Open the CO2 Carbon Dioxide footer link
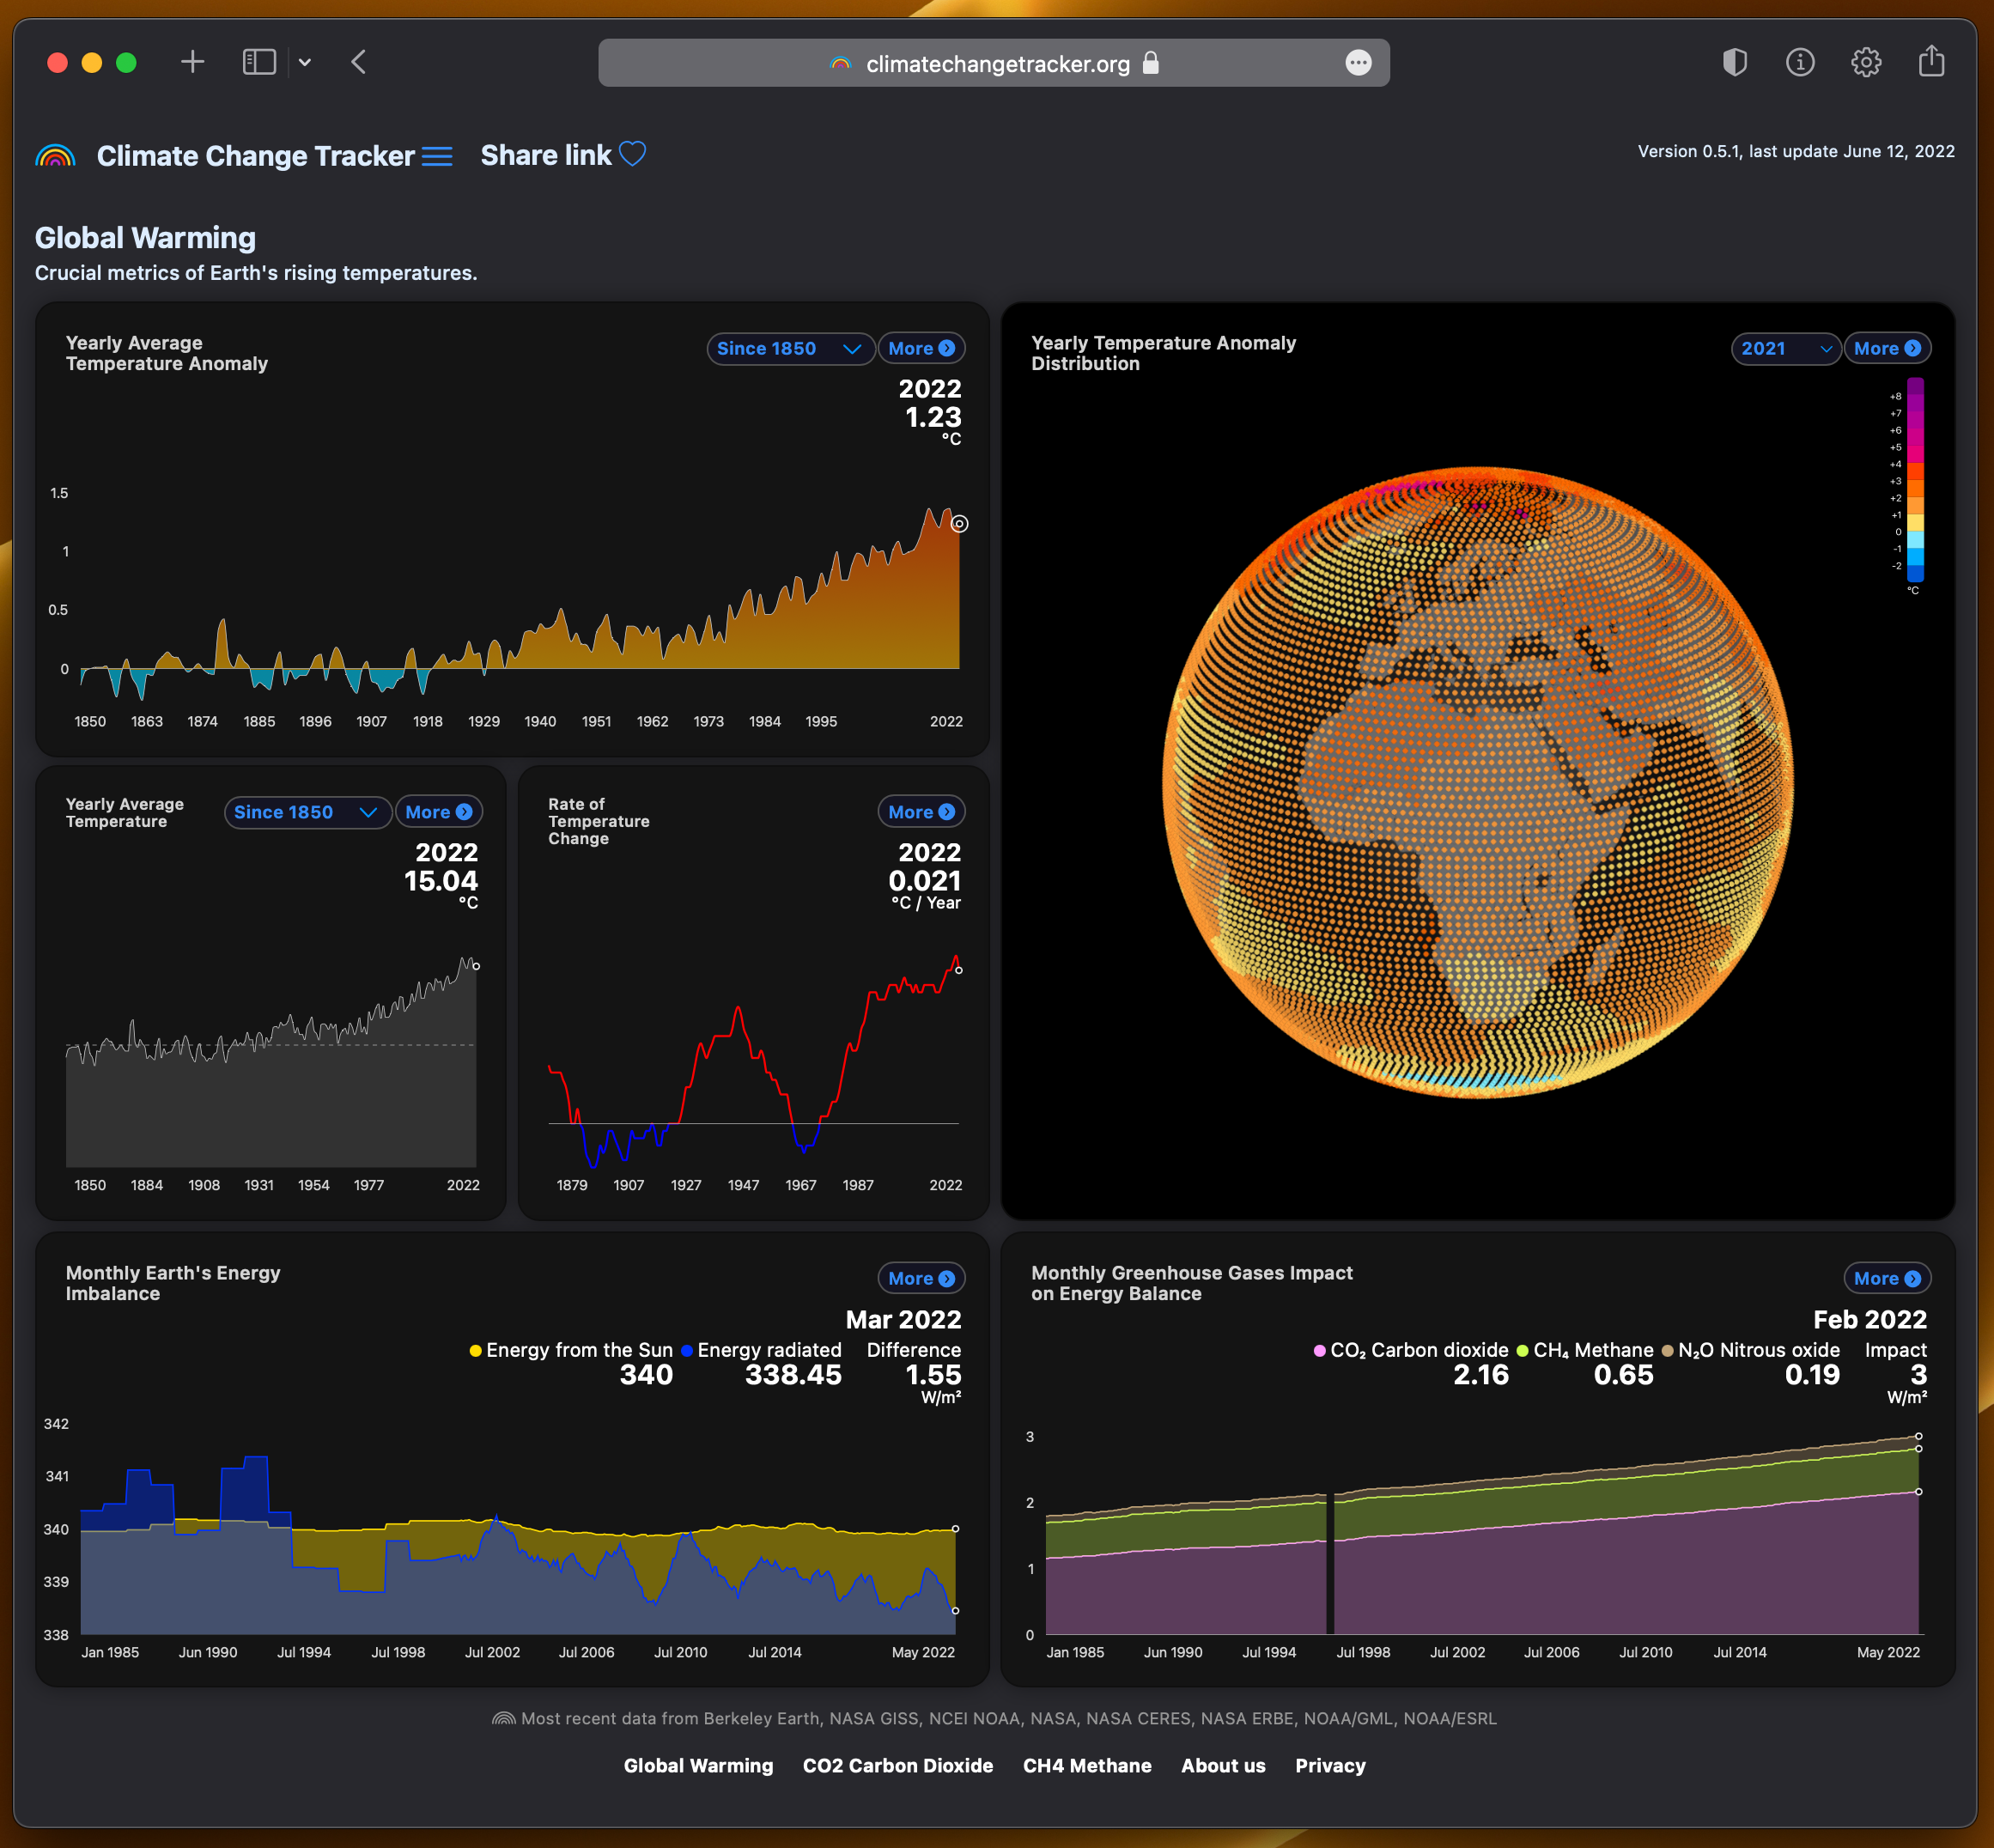1994x1848 pixels. [897, 1765]
